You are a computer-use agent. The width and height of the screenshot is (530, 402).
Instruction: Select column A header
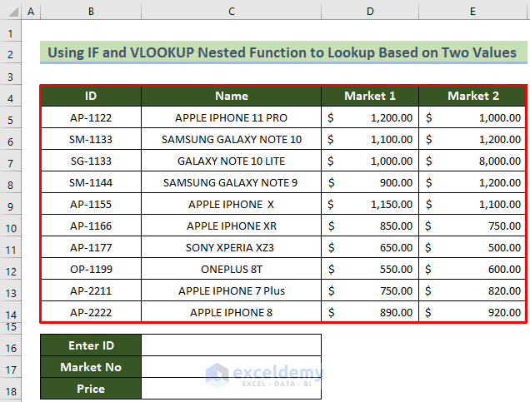pos(31,11)
